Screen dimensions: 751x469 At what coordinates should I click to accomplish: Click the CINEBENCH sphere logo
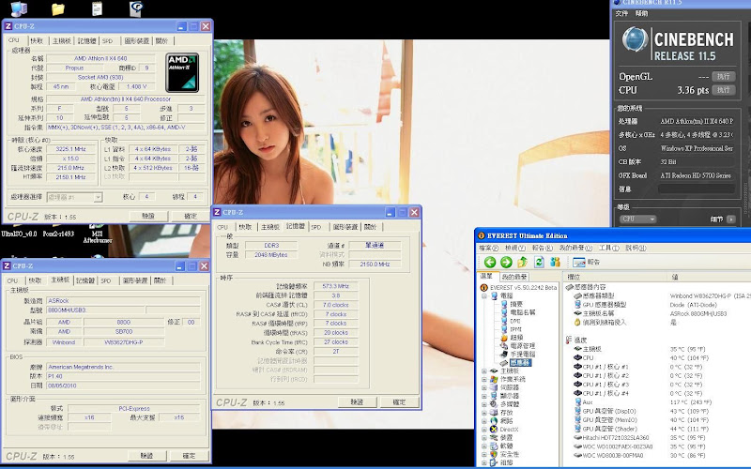point(636,39)
